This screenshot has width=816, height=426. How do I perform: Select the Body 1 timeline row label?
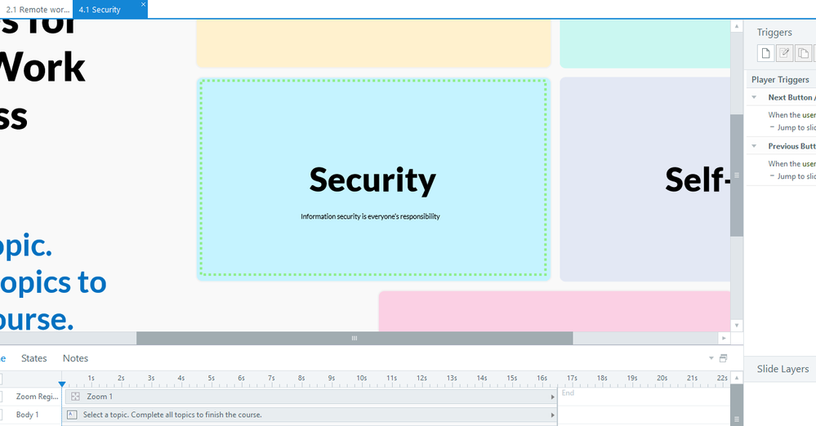coord(27,415)
